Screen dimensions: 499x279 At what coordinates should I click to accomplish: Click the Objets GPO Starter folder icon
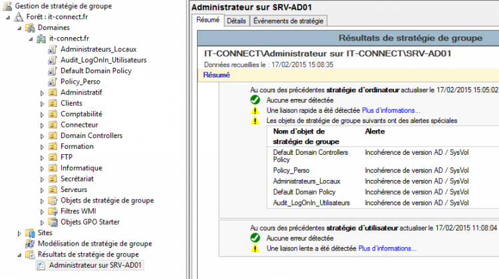pos(53,222)
